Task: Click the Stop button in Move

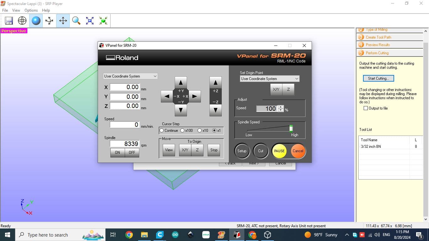Action: [214, 150]
